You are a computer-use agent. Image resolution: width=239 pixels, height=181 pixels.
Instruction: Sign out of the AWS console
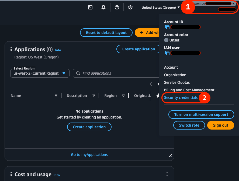220,125
